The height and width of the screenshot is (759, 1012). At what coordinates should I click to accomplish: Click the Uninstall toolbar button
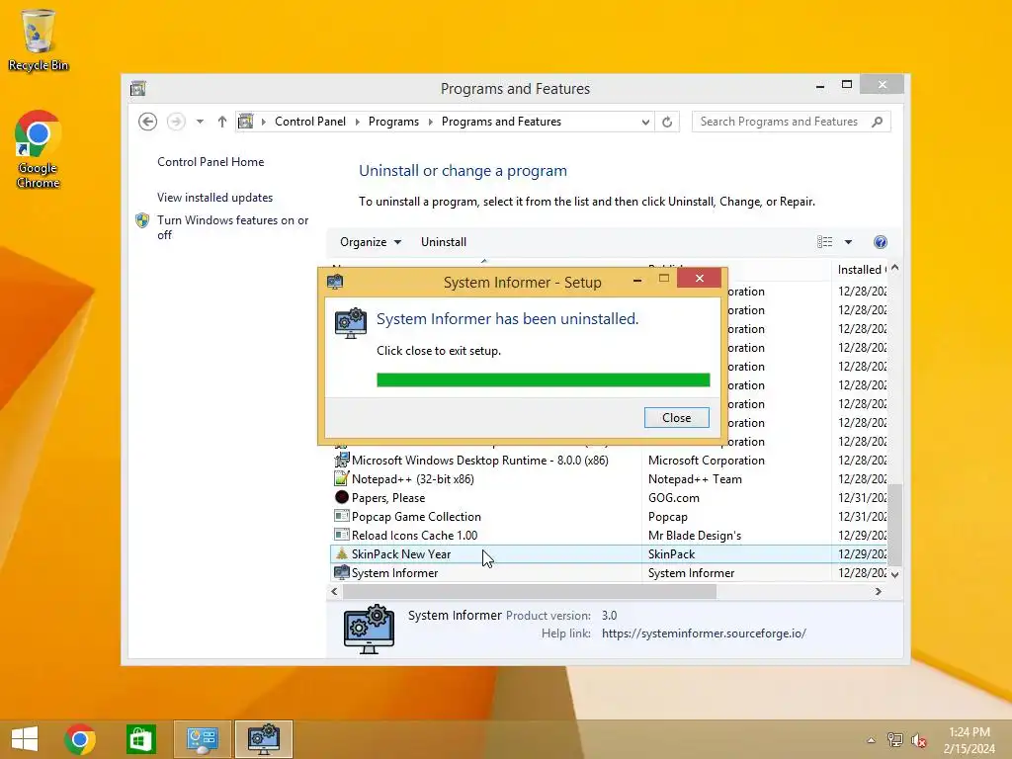[444, 242]
